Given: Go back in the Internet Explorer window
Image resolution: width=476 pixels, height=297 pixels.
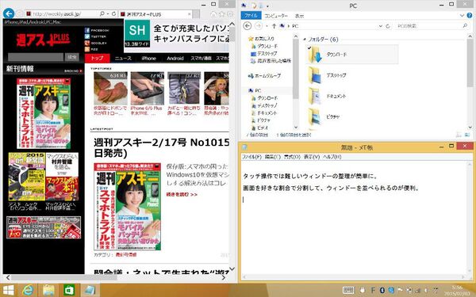Looking at the screenshot, I should coord(9,13).
